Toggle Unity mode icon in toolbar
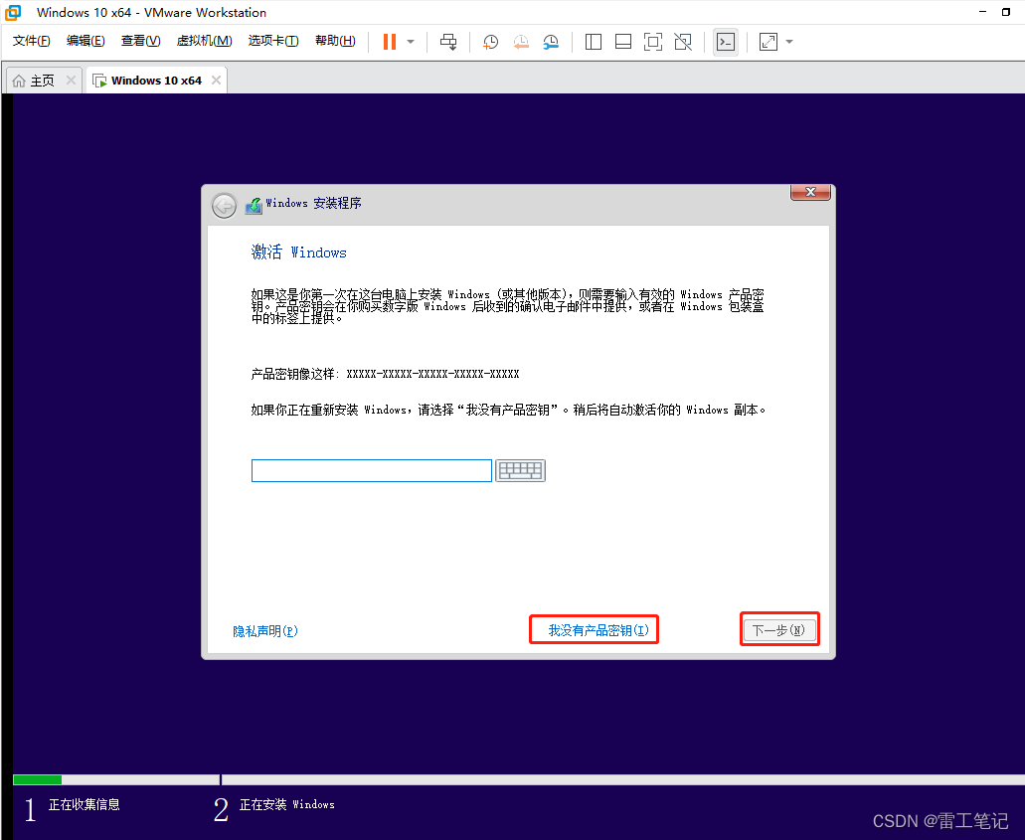This screenshot has width=1025, height=840. pos(683,42)
